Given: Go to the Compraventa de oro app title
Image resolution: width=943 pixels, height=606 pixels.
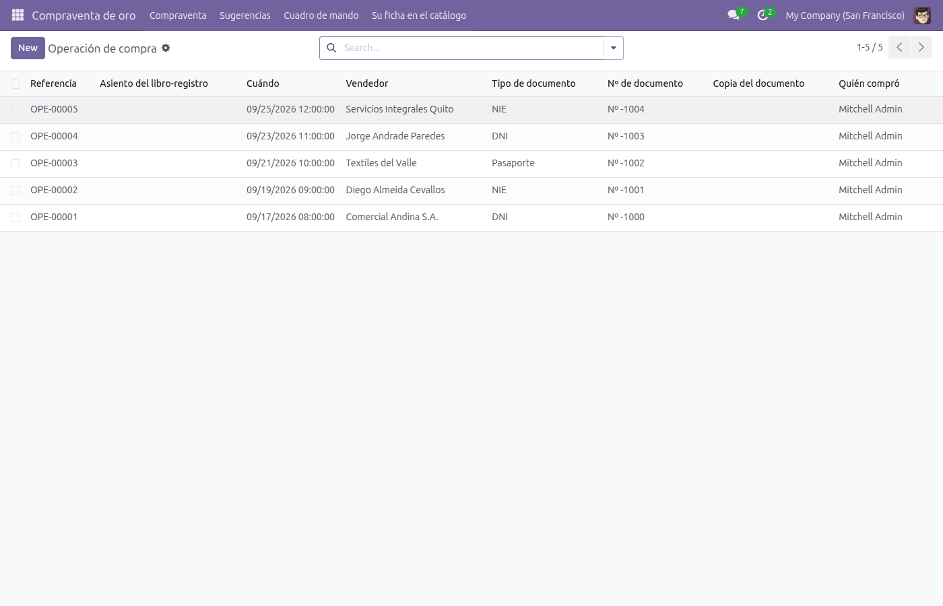Looking at the screenshot, I should (84, 15).
